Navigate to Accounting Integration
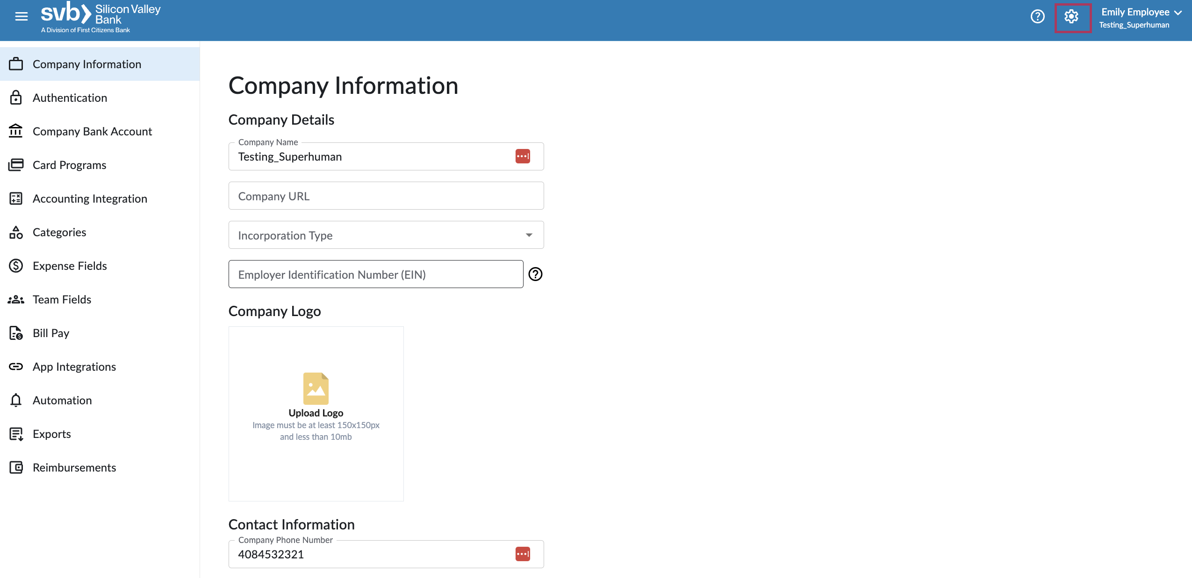 (x=100, y=198)
